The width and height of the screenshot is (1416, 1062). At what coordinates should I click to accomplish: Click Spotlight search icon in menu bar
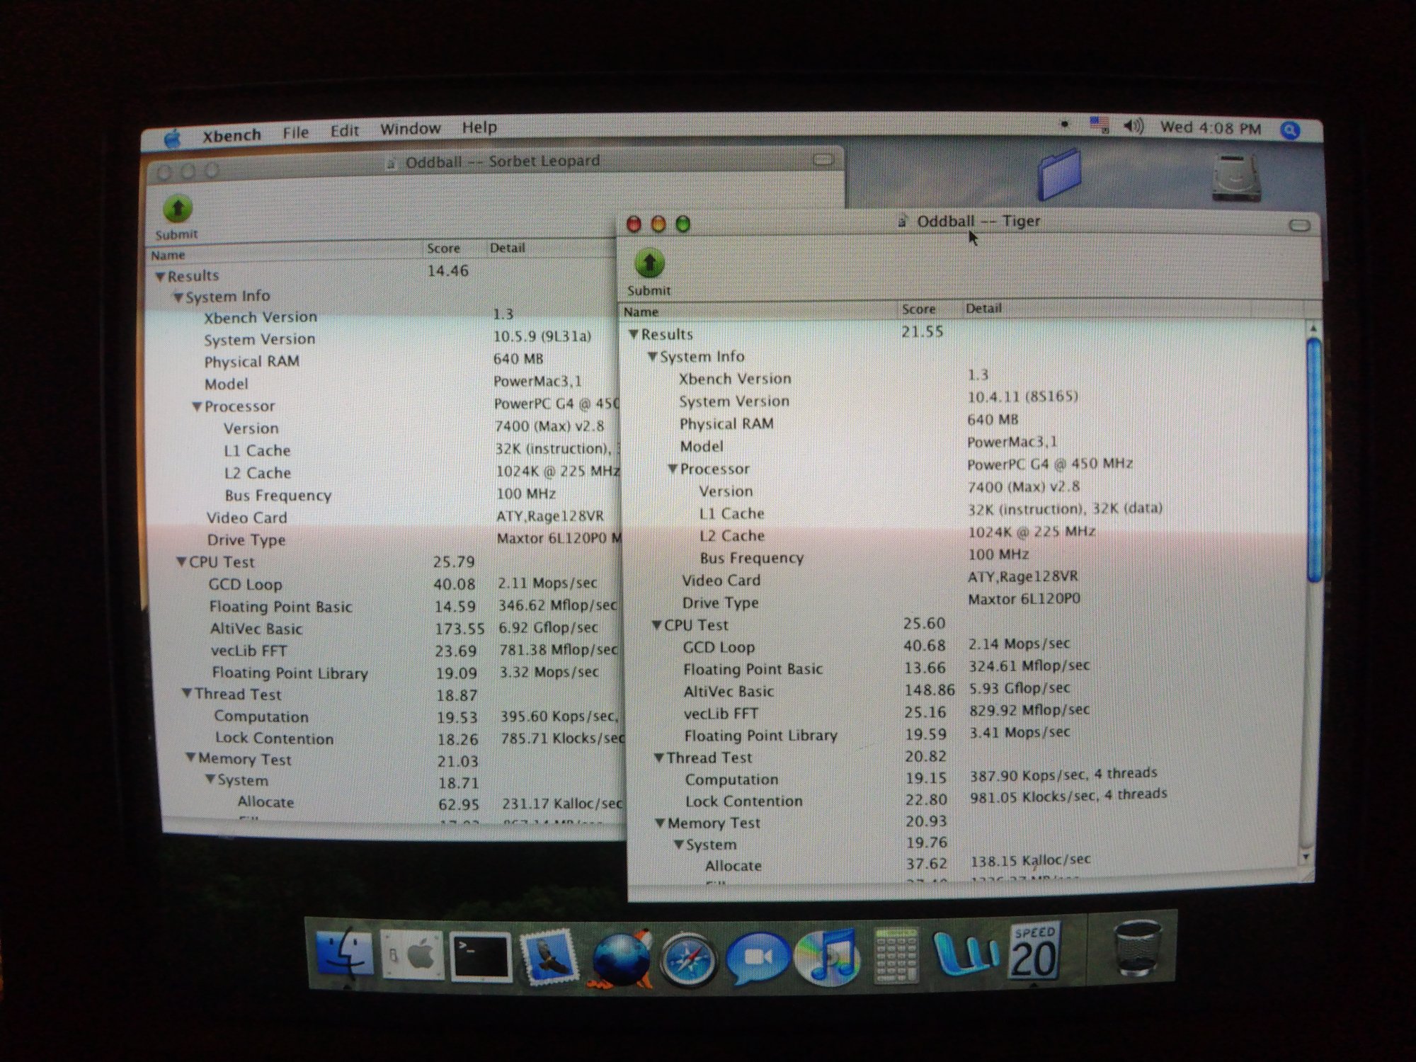[x=1290, y=130]
